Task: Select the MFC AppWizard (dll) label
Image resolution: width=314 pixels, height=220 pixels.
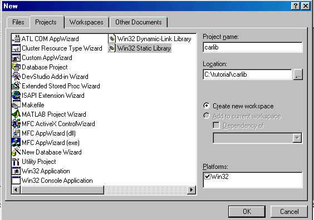Action: tap(48, 133)
